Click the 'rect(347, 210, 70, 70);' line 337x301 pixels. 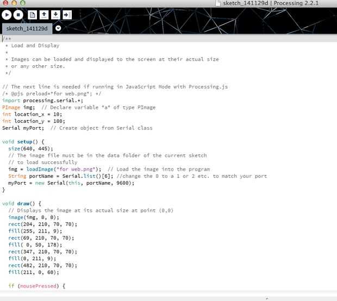[x=42, y=252]
